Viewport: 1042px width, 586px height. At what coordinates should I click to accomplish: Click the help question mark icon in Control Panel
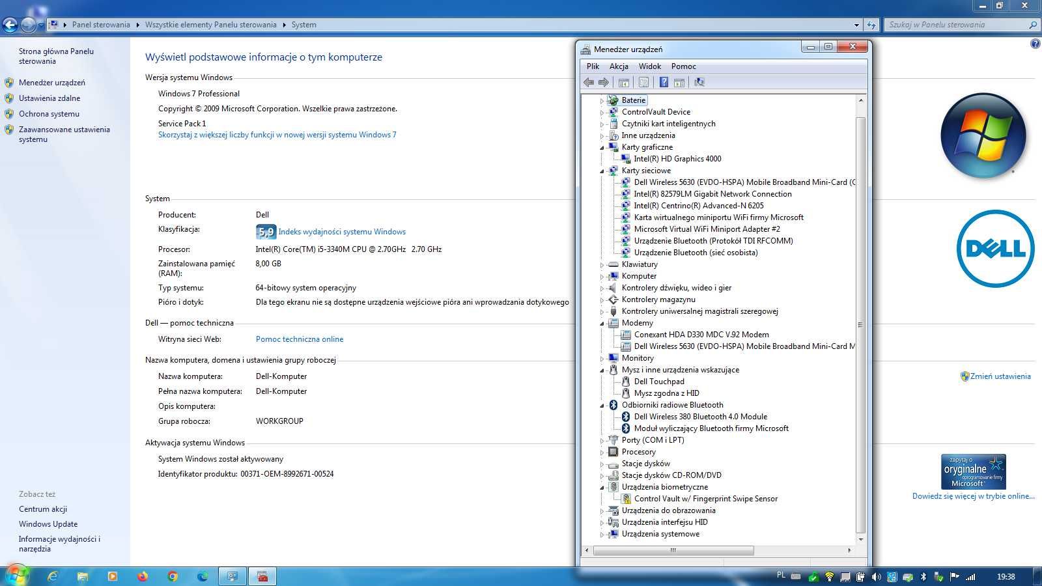(x=1035, y=44)
